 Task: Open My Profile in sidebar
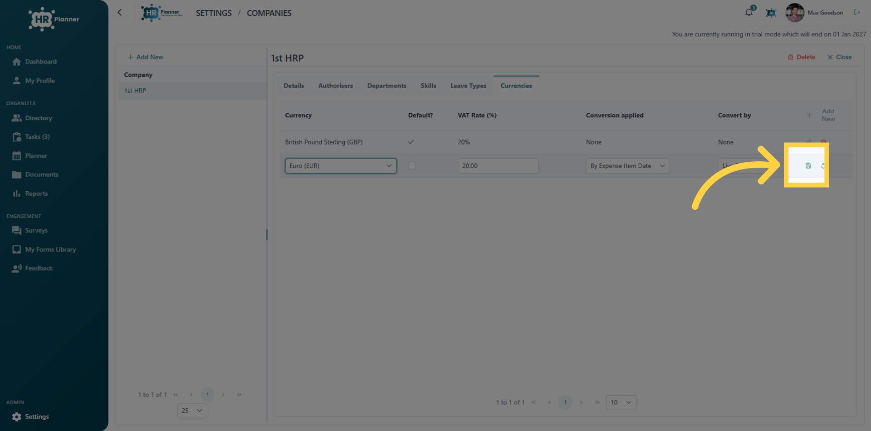40,81
